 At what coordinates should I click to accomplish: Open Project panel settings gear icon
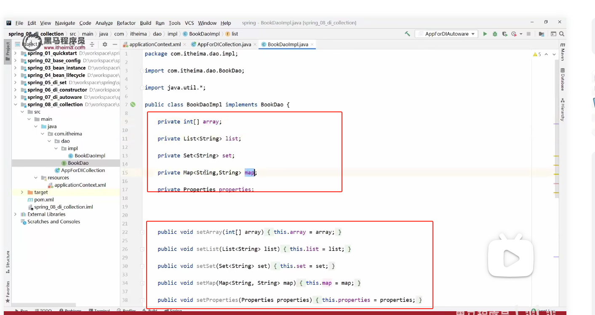coord(105,44)
